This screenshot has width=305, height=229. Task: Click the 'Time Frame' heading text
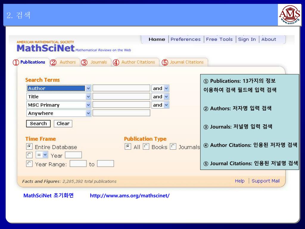(x=41, y=139)
